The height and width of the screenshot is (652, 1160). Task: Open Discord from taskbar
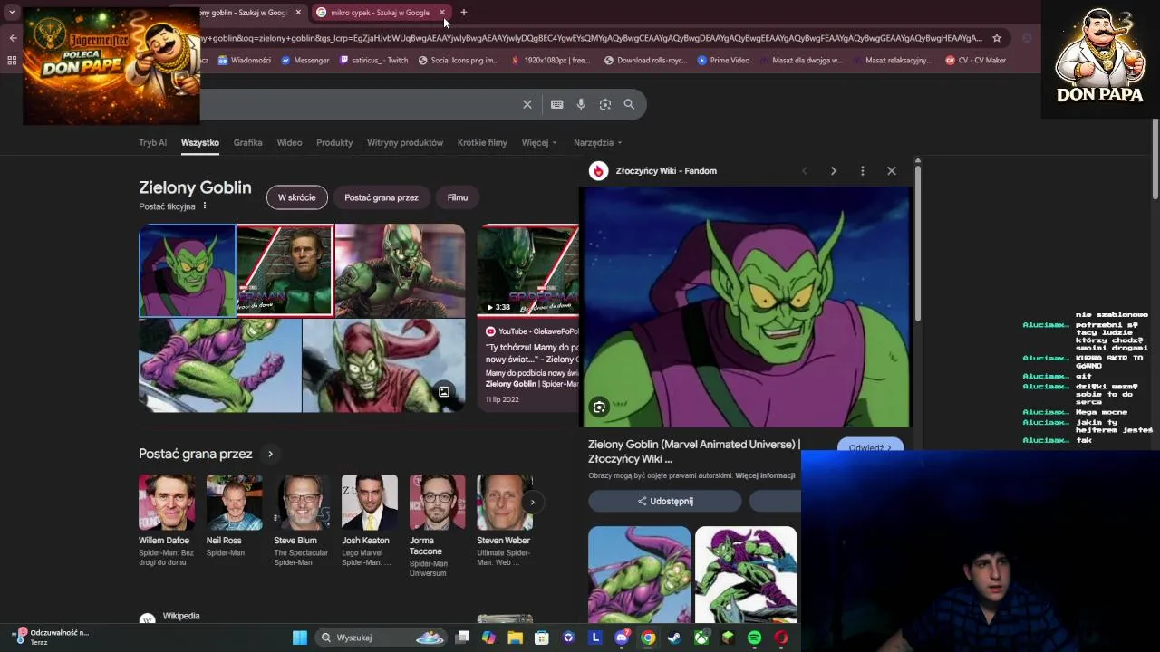622,638
